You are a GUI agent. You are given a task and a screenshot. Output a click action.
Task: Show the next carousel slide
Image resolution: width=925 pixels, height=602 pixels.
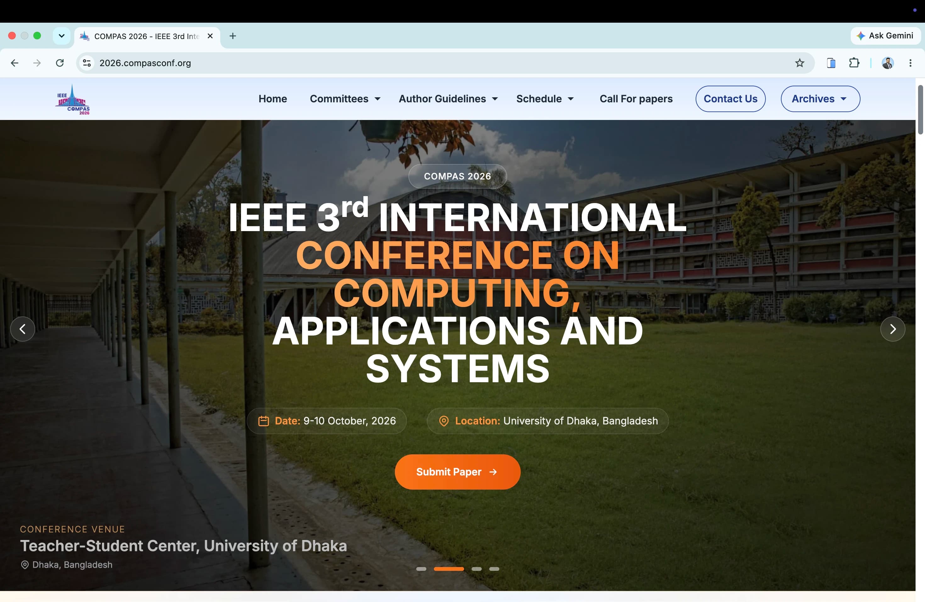pyautogui.click(x=892, y=329)
